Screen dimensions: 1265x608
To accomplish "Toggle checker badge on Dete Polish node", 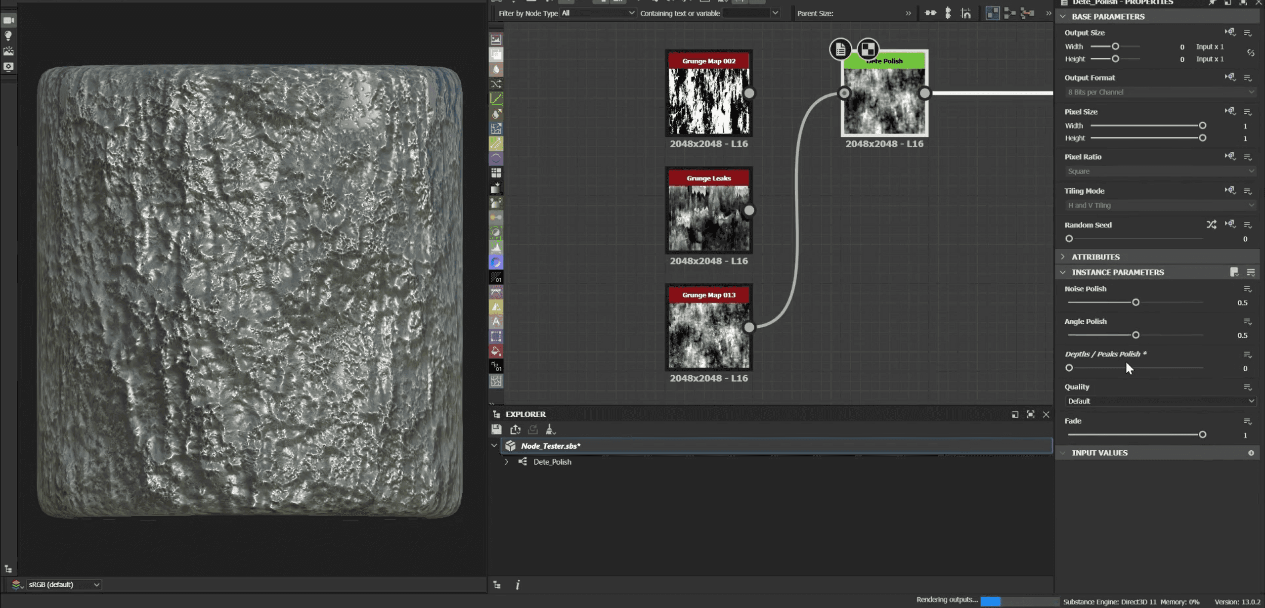I will (868, 49).
